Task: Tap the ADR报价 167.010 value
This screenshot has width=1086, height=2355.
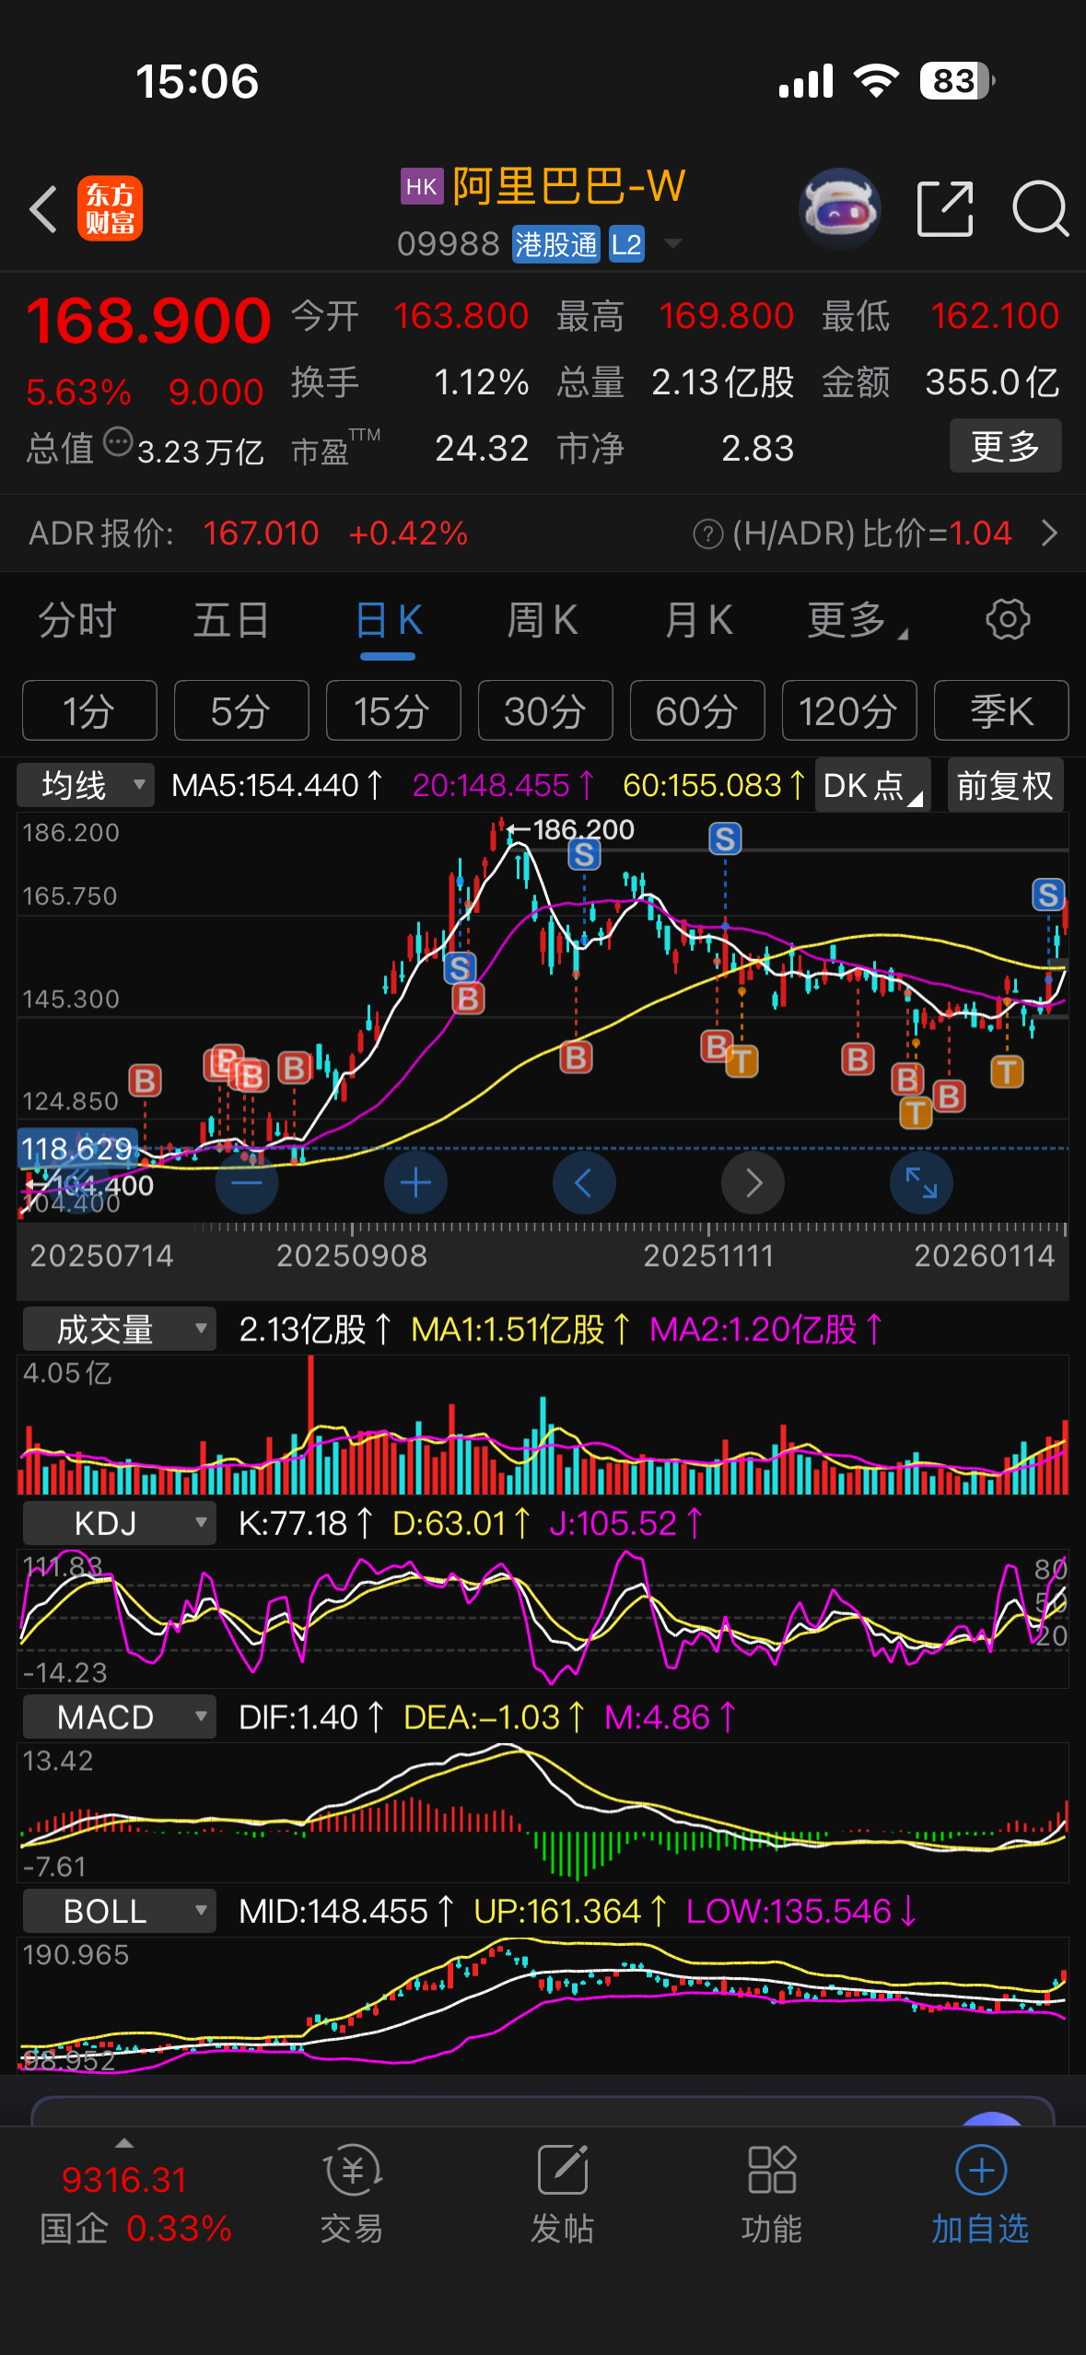Action: point(261,533)
